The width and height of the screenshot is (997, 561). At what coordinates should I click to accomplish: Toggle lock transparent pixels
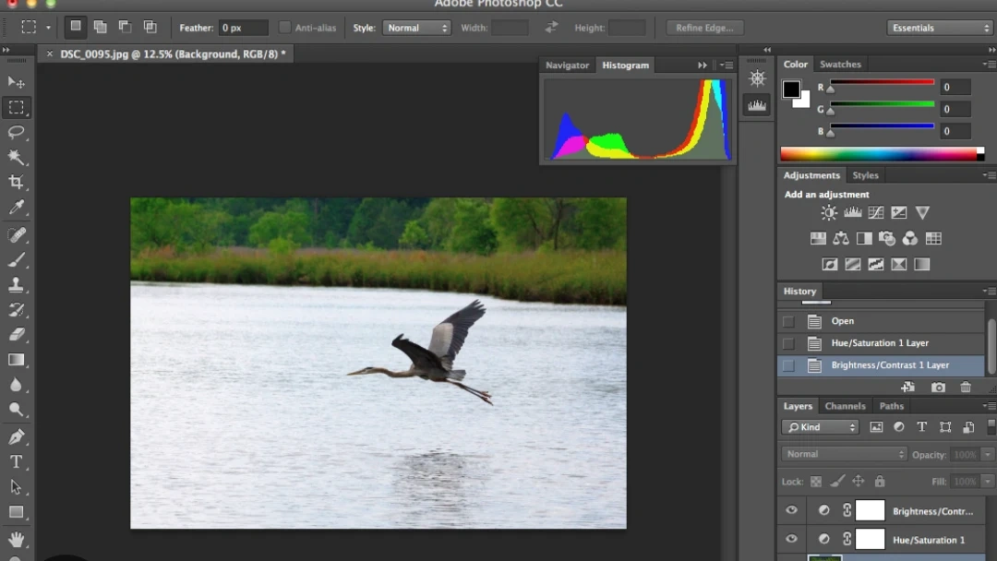[816, 482]
